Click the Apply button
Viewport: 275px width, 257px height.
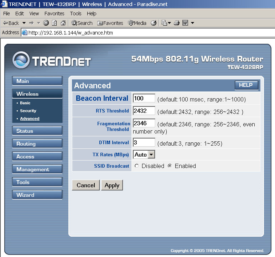point(112,185)
